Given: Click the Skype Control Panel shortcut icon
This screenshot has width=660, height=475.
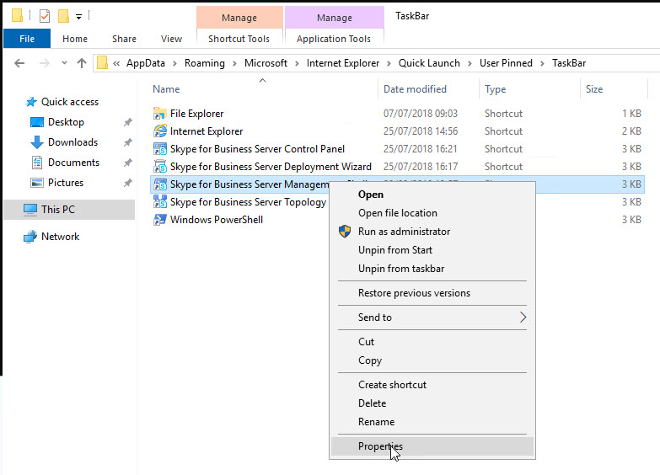Looking at the screenshot, I should 160,149.
